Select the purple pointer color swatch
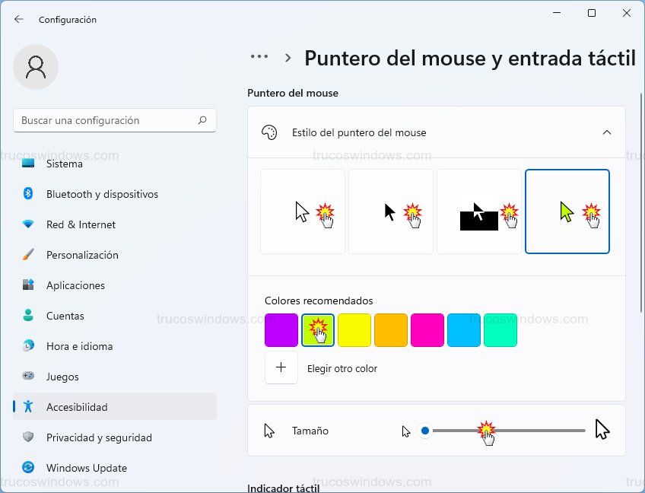This screenshot has width=645, height=493. (x=281, y=330)
